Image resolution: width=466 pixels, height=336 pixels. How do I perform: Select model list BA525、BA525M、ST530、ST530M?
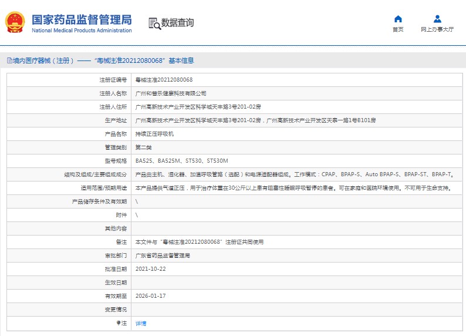click(x=181, y=161)
